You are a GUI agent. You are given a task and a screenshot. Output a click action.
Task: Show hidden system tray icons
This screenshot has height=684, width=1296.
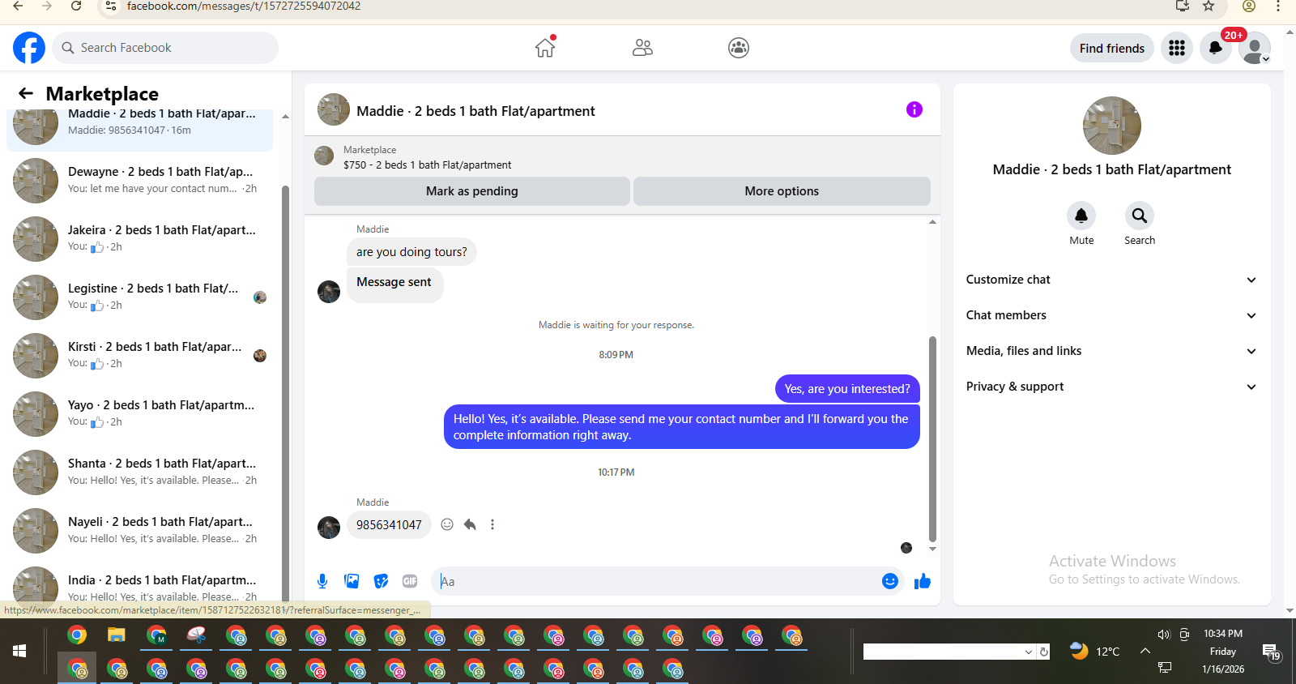pos(1145,651)
